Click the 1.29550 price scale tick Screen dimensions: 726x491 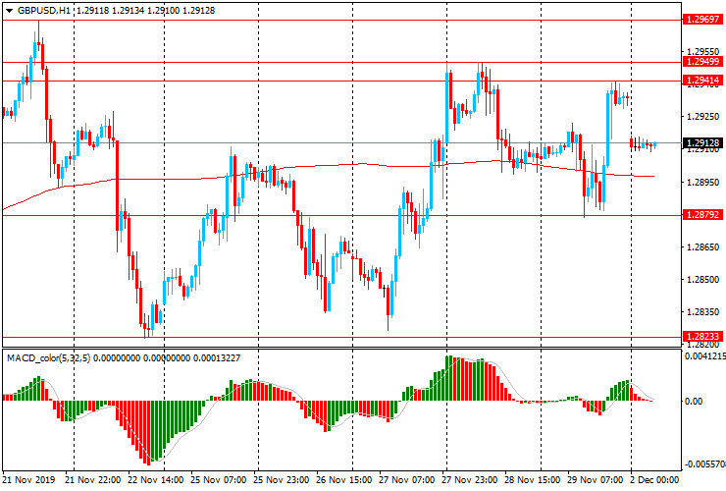pos(702,51)
